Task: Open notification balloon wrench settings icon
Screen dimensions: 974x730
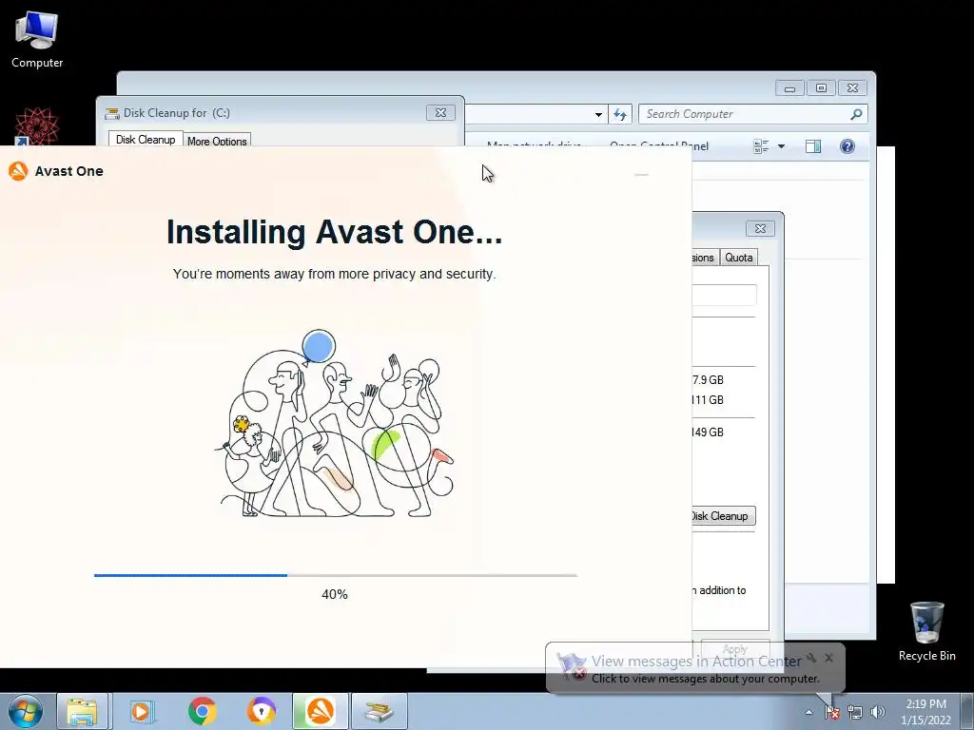Action: coord(811,658)
